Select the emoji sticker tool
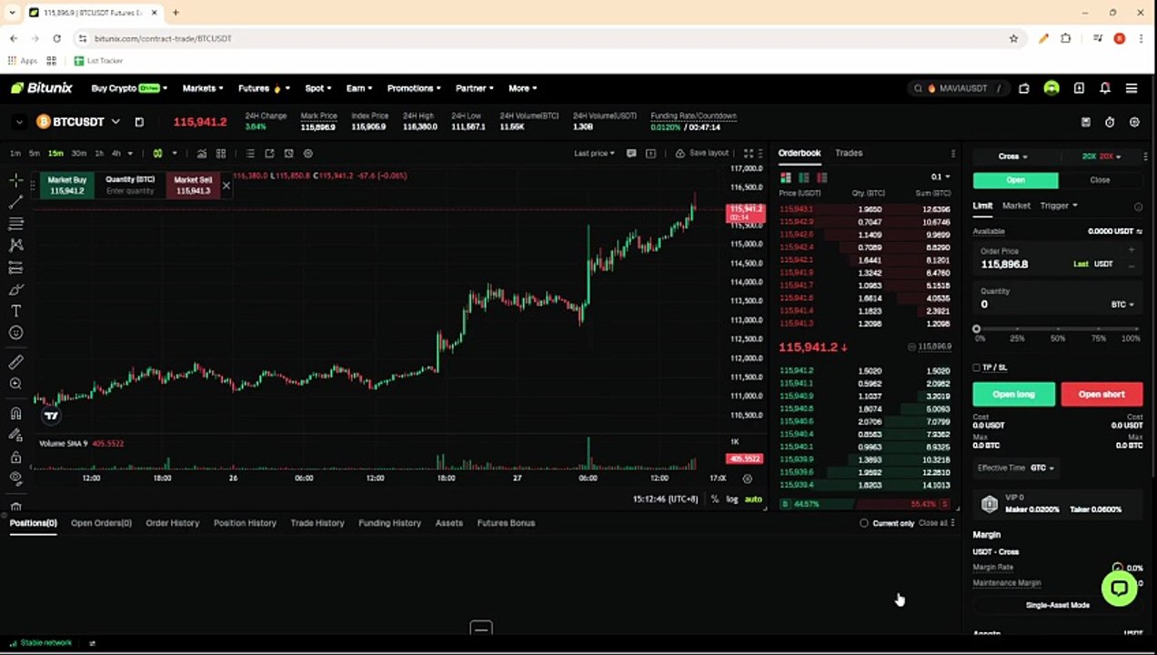Screen dimensions: 1157x655 15,333
